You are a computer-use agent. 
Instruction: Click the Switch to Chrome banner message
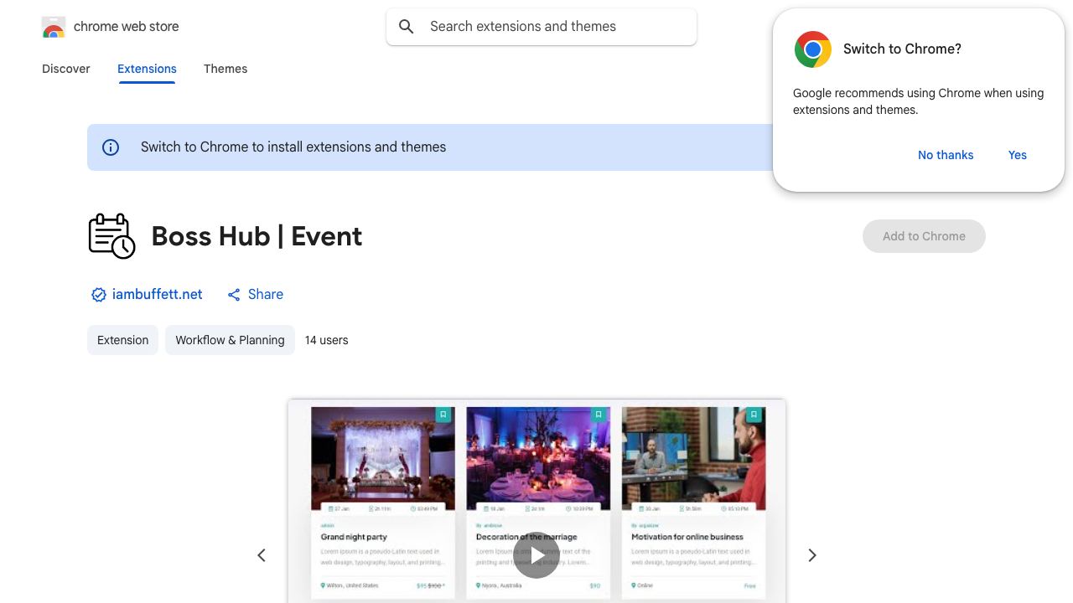click(293, 147)
